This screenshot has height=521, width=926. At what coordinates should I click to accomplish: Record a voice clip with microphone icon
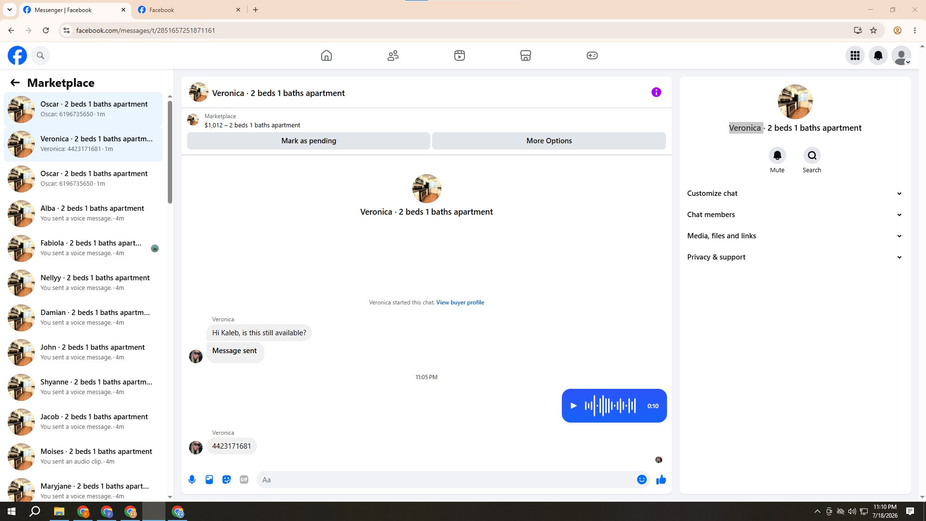[x=192, y=480]
